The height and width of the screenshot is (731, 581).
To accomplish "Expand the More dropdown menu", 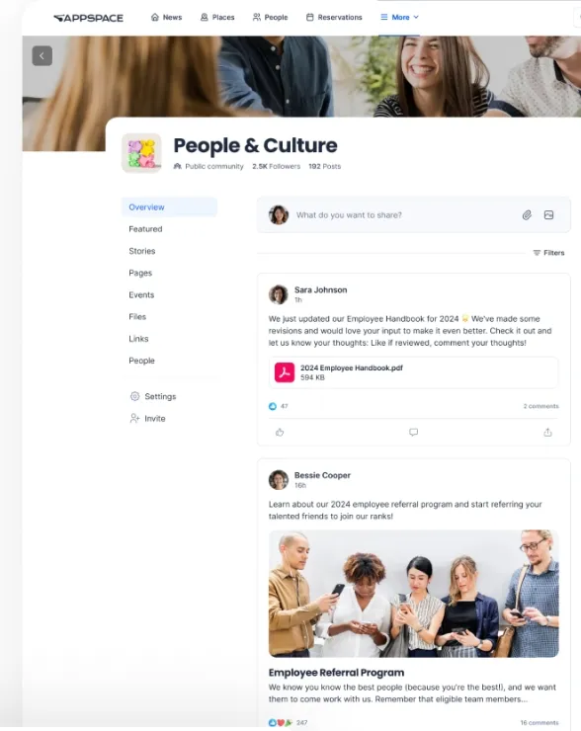I will (399, 17).
